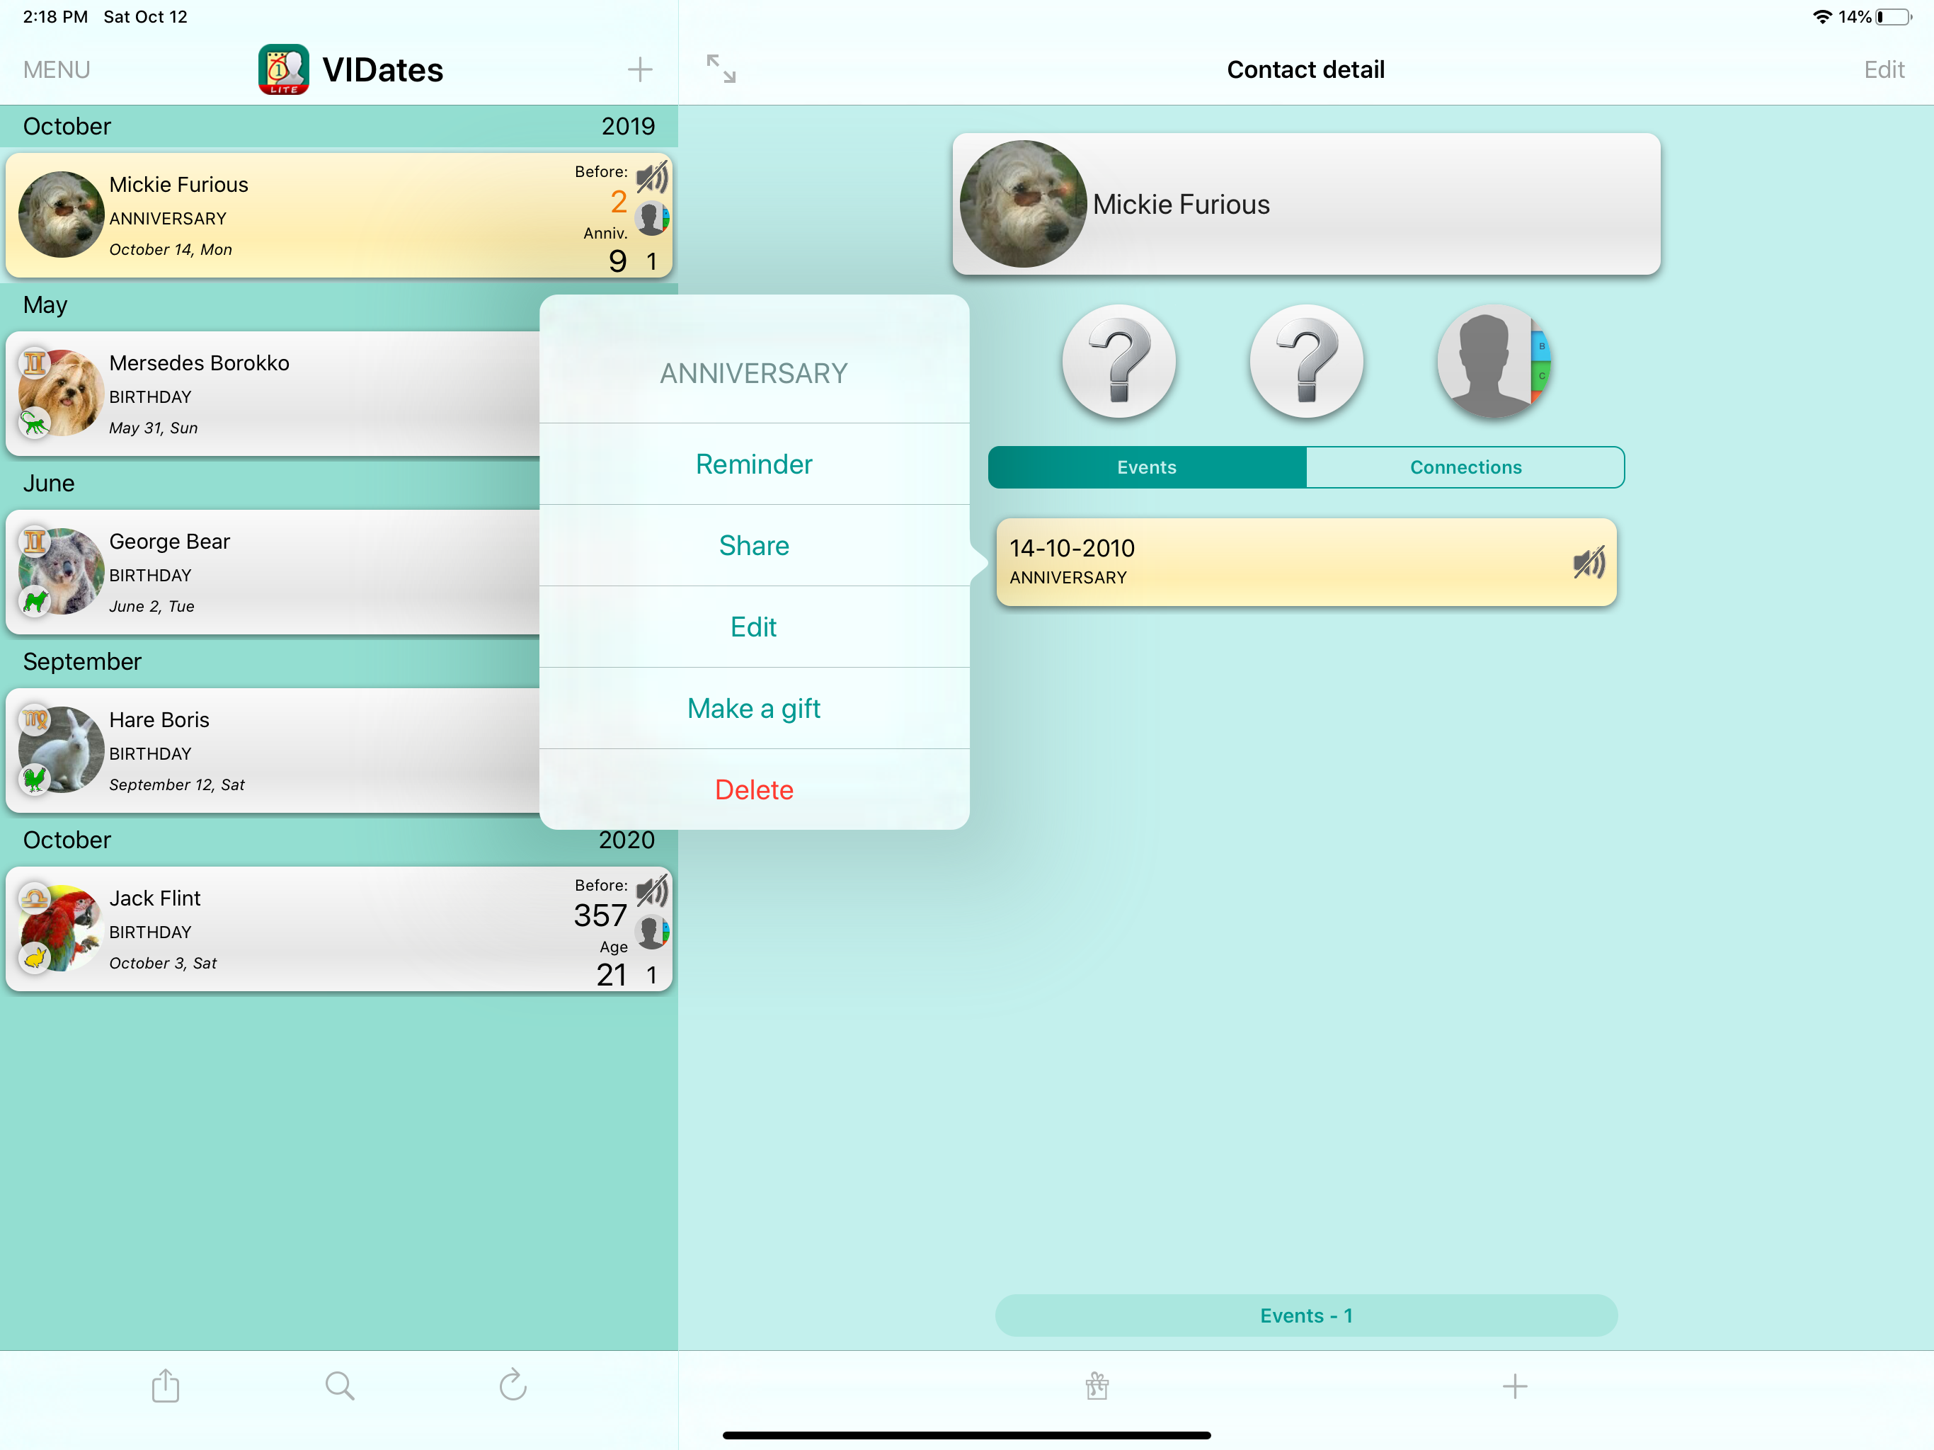Tap Gemini zodiac badge on Mersedes Borokko
Viewport: 1934px width, 1450px height.
(x=34, y=363)
